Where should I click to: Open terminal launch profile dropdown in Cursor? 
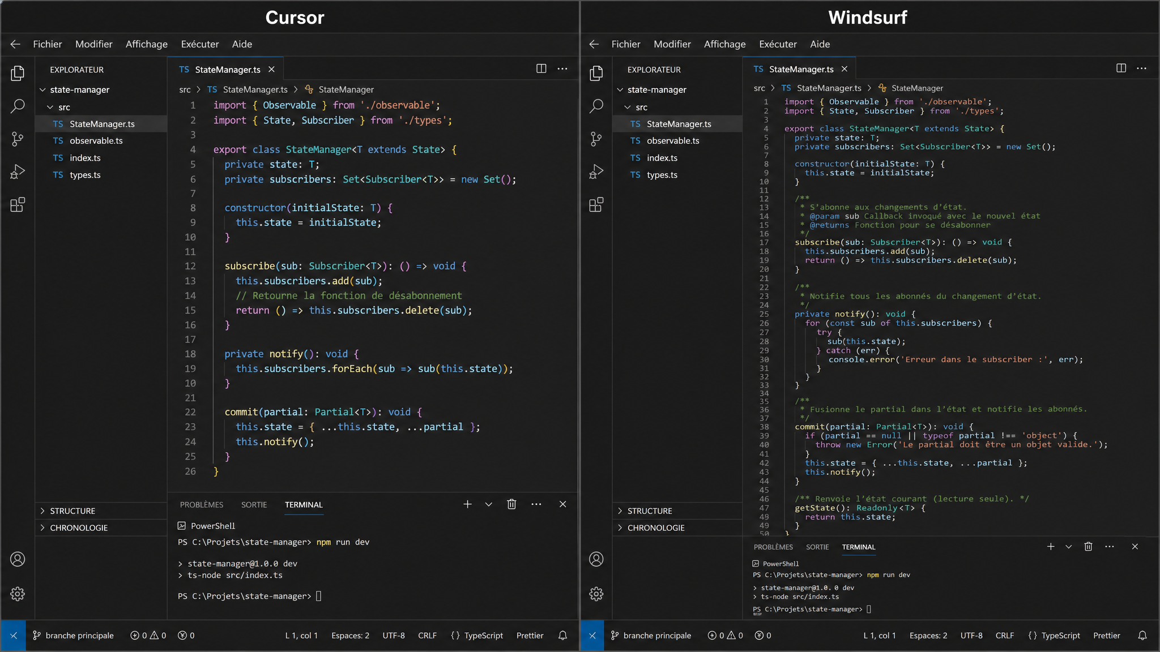(488, 504)
